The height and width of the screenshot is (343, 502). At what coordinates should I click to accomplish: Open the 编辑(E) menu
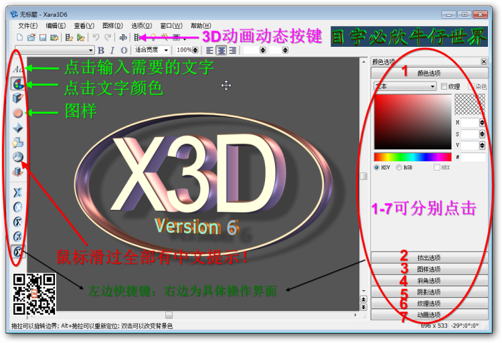pyautogui.click(x=56, y=25)
